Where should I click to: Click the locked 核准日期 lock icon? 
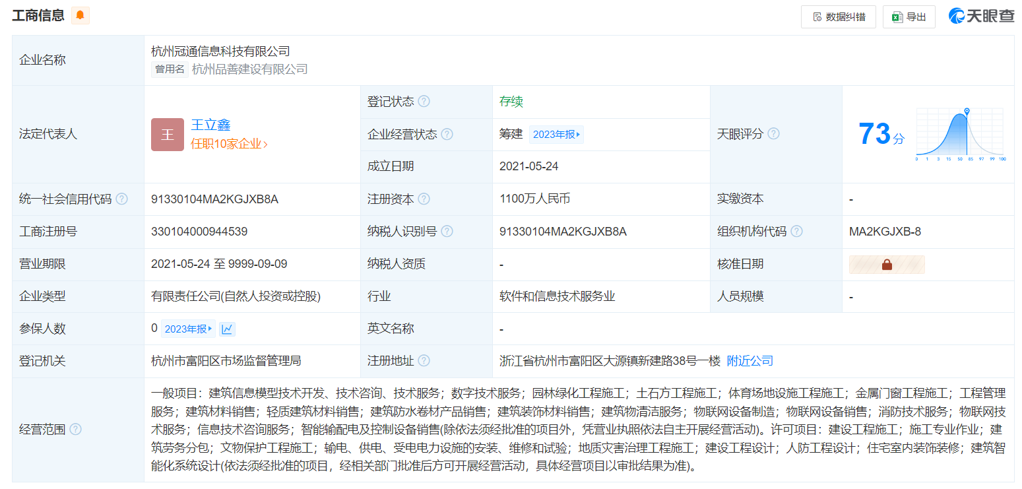(887, 265)
